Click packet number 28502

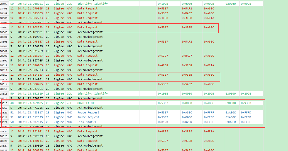tap(4, 28)
